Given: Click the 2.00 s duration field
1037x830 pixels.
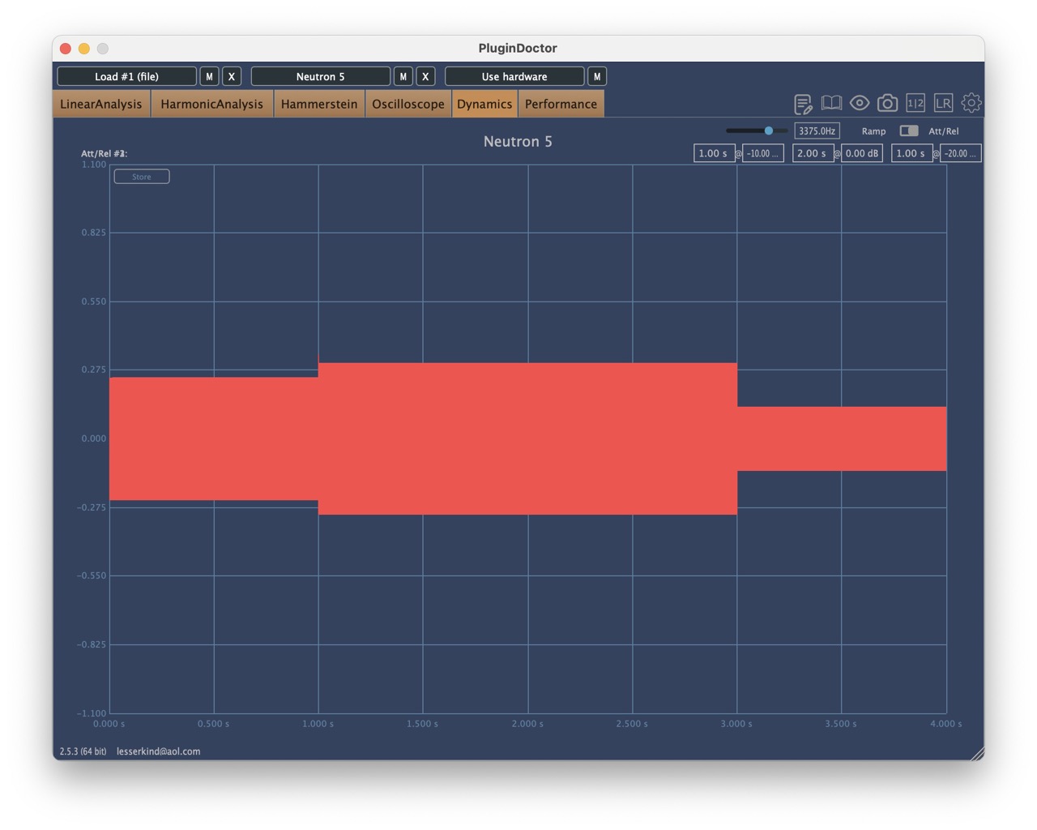Looking at the screenshot, I should click(x=813, y=152).
